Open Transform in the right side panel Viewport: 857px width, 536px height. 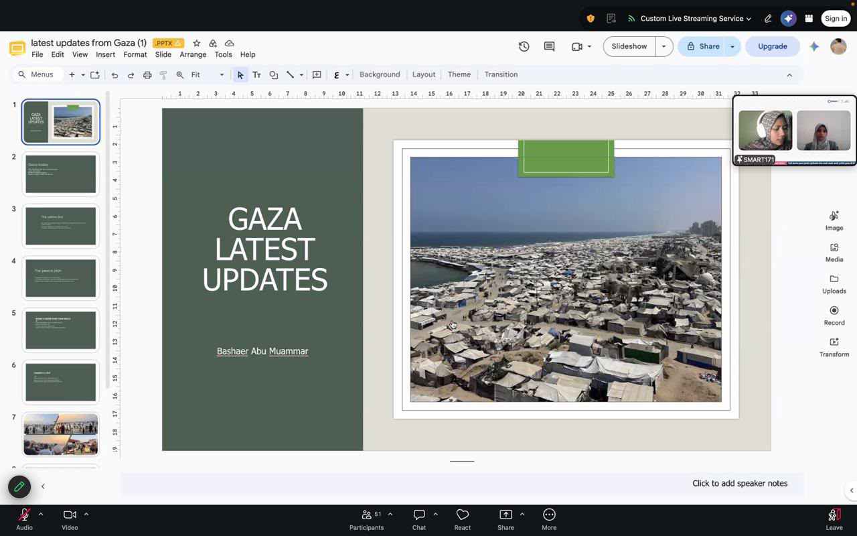(834, 347)
